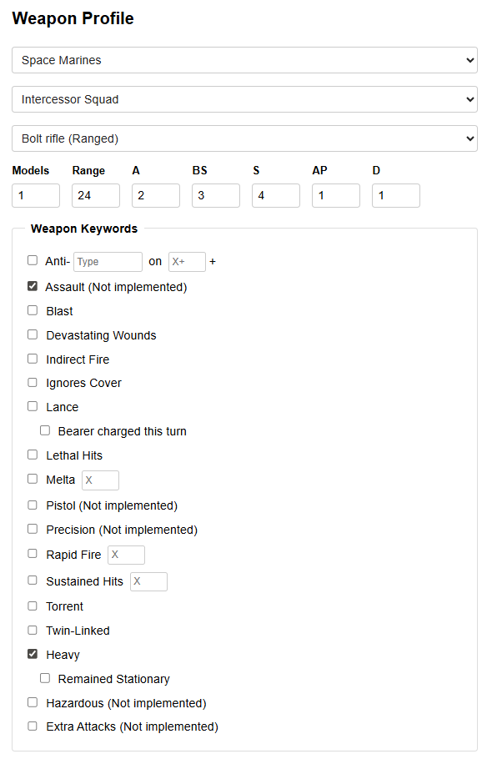Select the Torrent keyword checkbox
Viewport: 492px width, 759px height.
pyautogui.click(x=33, y=606)
